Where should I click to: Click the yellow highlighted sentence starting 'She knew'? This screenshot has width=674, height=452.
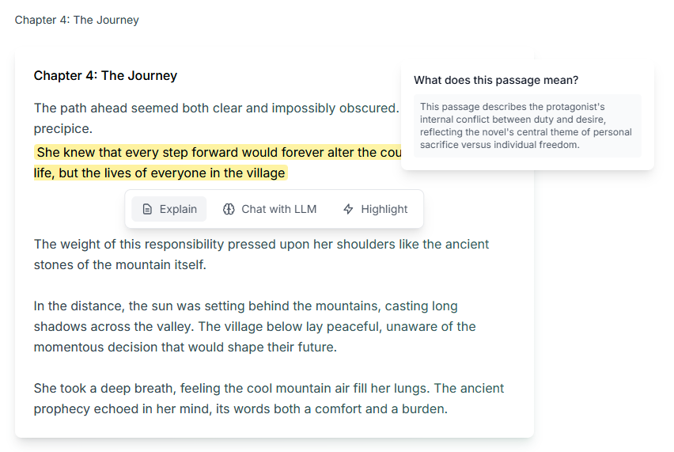click(218, 152)
